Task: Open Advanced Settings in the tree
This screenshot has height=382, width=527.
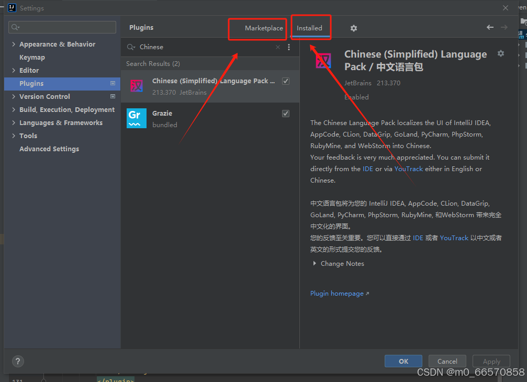Action: coord(49,149)
